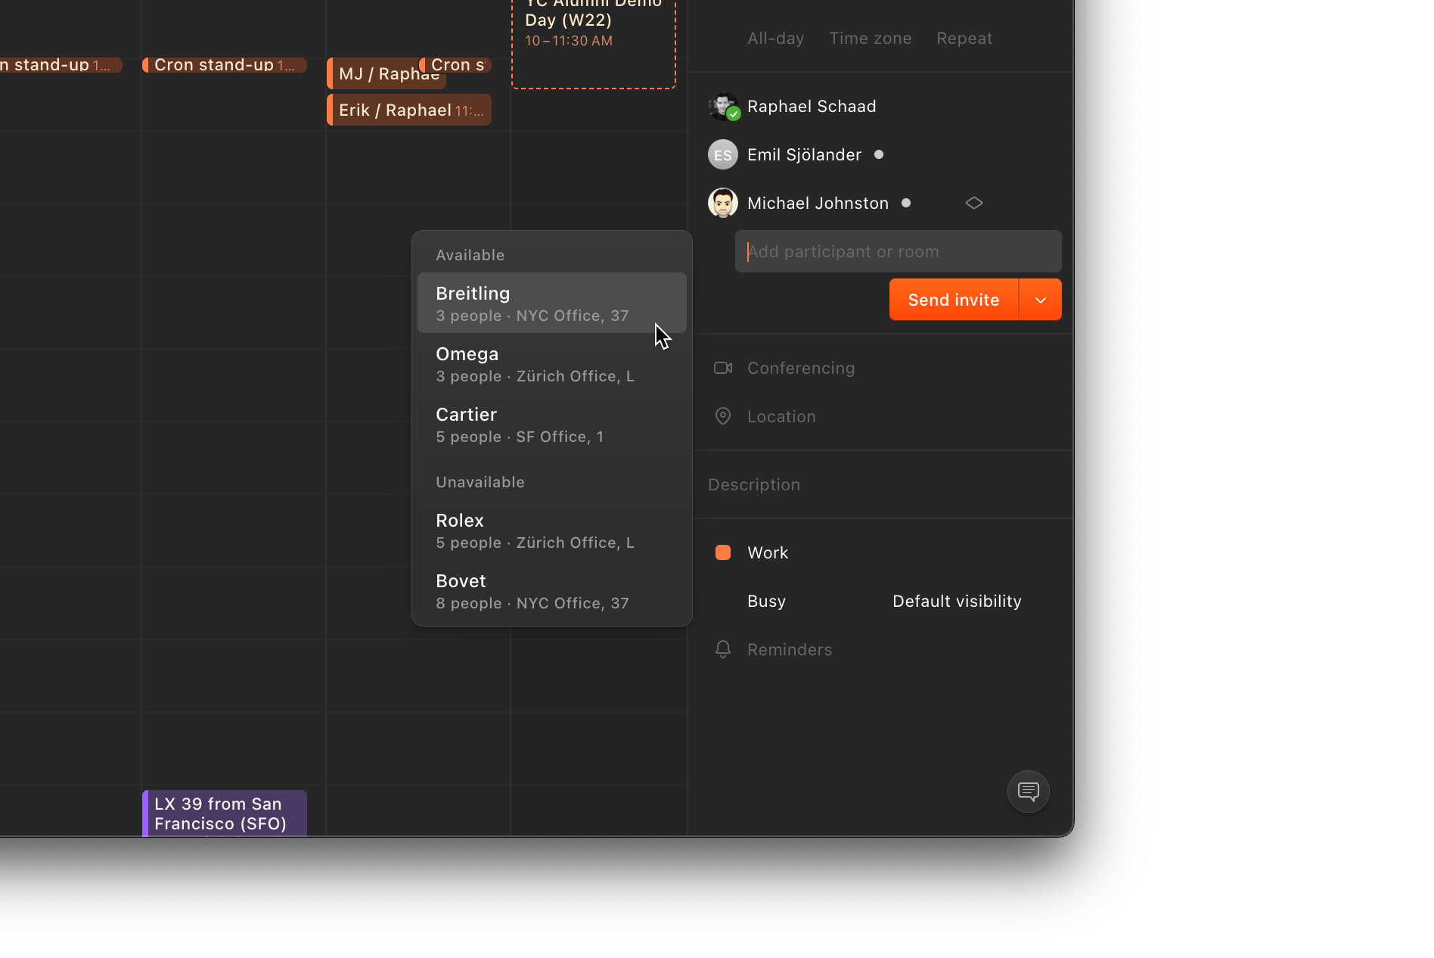Click Emil Sjölander's ES avatar
Screen dimensions: 1434x958
click(723, 155)
